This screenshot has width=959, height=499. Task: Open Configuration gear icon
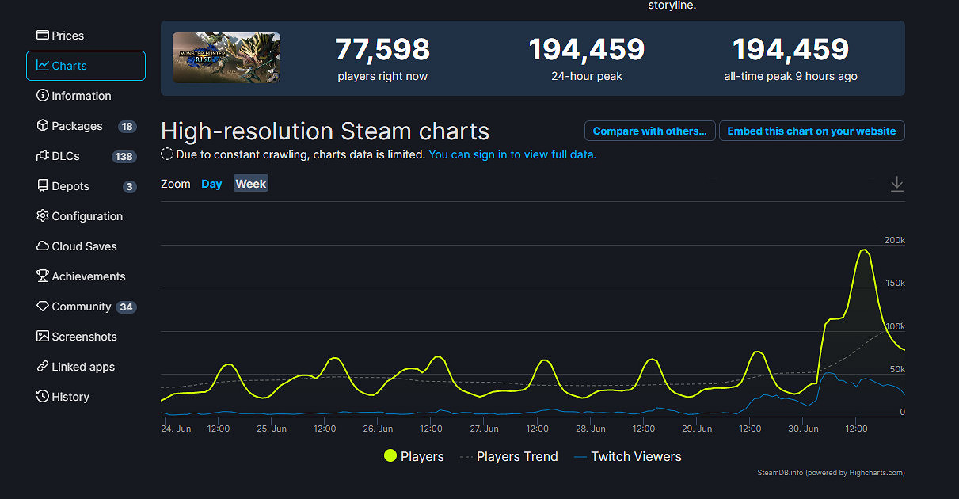click(43, 216)
